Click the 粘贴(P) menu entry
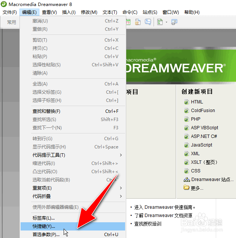Screen dimensions: 236x238 pyautogui.click(x=73, y=57)
